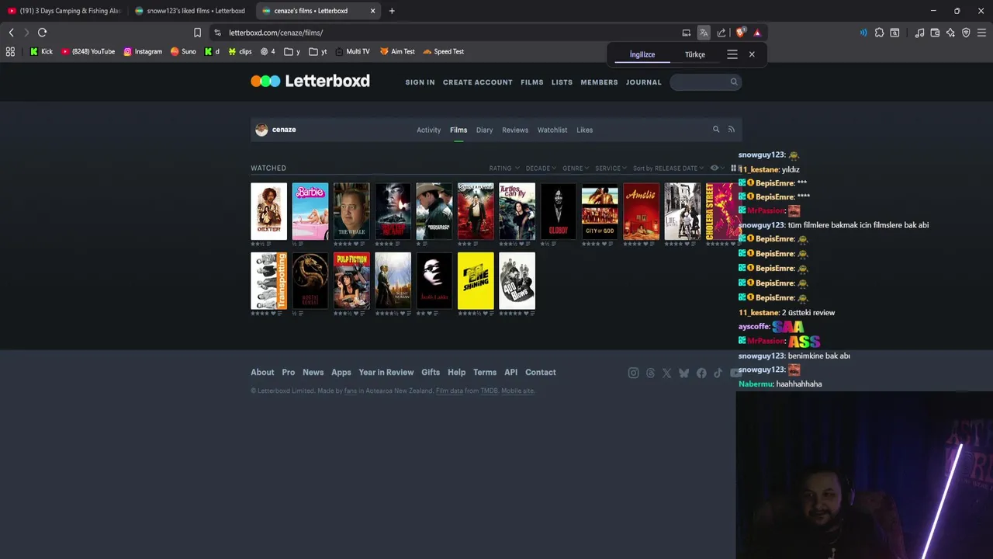Click the profile search magnifier icon

(716, 130)
